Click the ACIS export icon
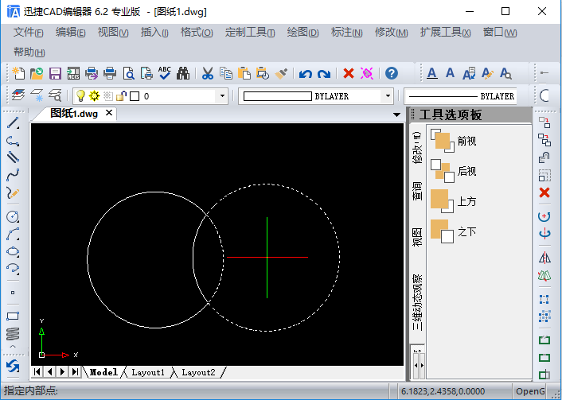The height and width of the screenshot is (400, 562). coord(73,73)
